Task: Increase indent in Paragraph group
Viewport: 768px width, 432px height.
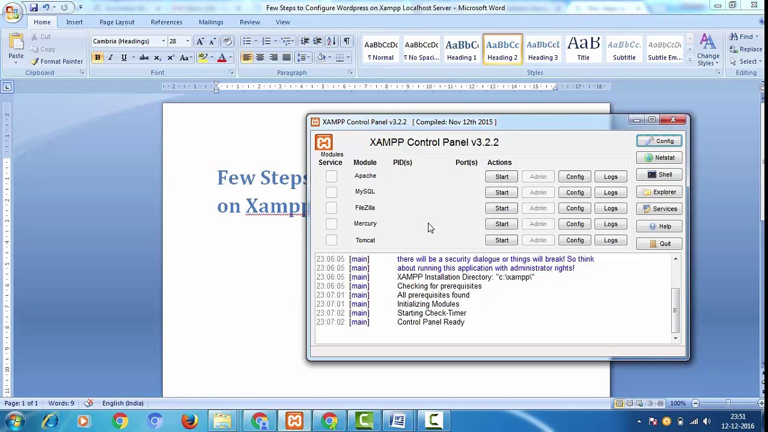Action: [x=317, y=41]
